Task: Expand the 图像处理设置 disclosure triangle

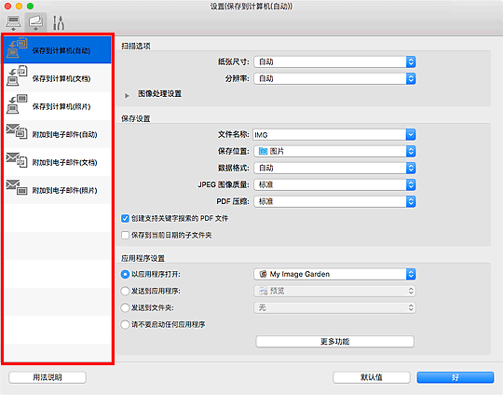Action: tap(127, 96)
